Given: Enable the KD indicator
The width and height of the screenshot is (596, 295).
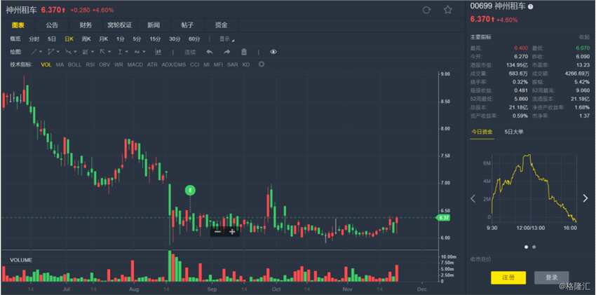Looking at the screenshot, I should coord(246,64).
